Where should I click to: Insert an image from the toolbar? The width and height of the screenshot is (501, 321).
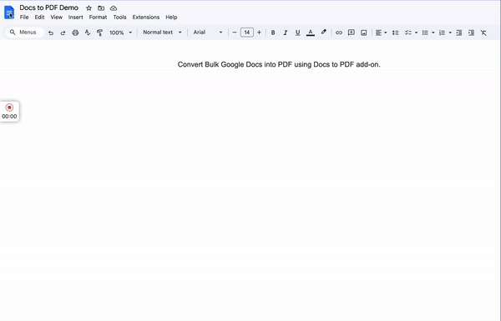(363, 33)
